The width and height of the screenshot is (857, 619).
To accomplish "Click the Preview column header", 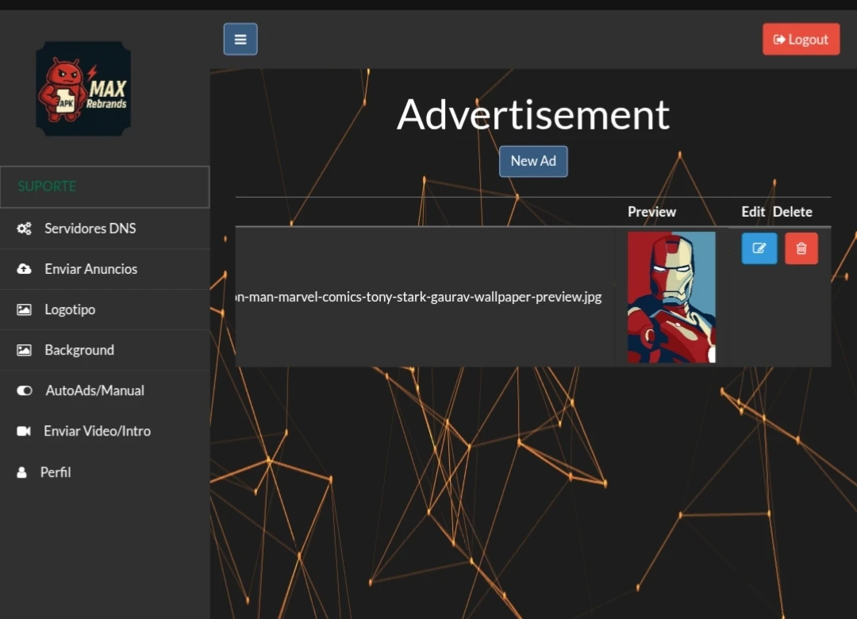I will coord(651,212).
